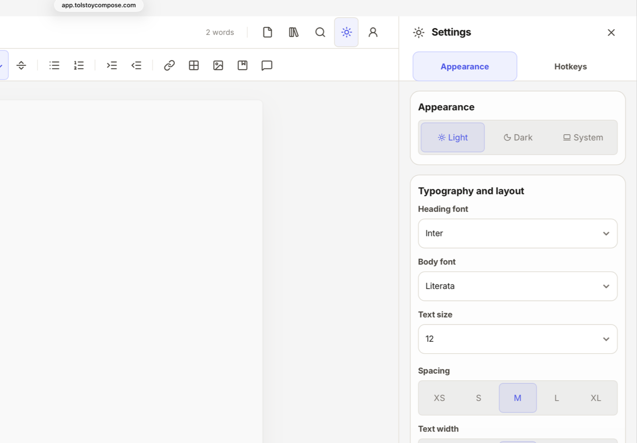The width and height of the screenshot is (637, 443).
Task: Set spacing to M
Action: coord(518,398)
